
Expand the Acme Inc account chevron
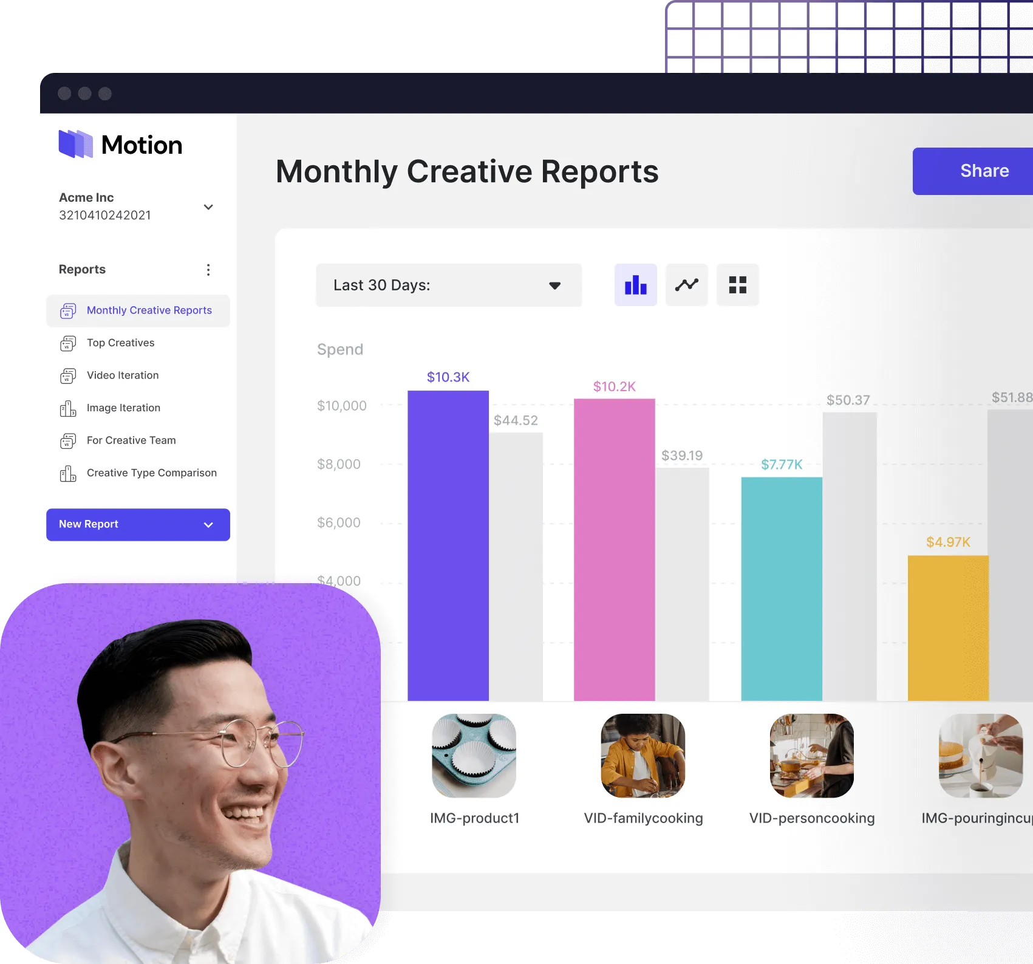click(x=208, y=207)
